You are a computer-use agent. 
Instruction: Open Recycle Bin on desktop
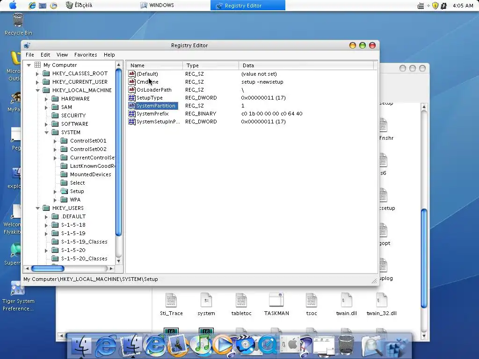[x=18, y=24]
